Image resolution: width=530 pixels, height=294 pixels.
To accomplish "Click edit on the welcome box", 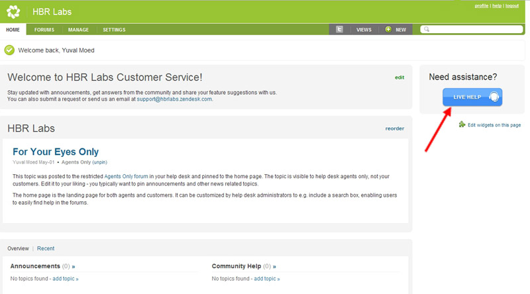I will (399, 77).
